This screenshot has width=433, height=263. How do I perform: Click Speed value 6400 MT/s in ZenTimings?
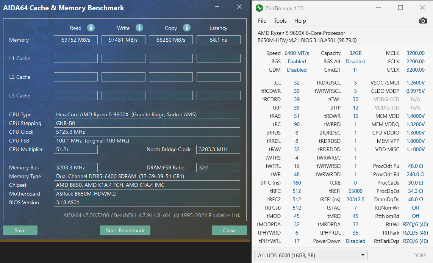coord(297,53)
